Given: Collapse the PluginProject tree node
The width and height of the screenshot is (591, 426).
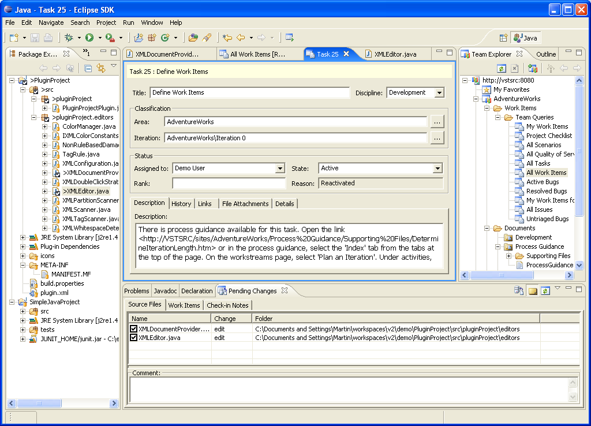Looking at the screenshot, I should [12, 80].
